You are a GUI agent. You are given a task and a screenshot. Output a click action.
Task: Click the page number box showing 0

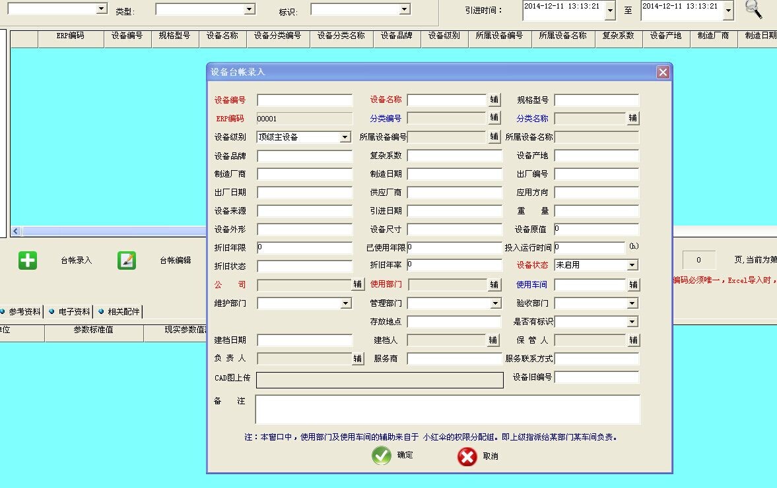698,260
